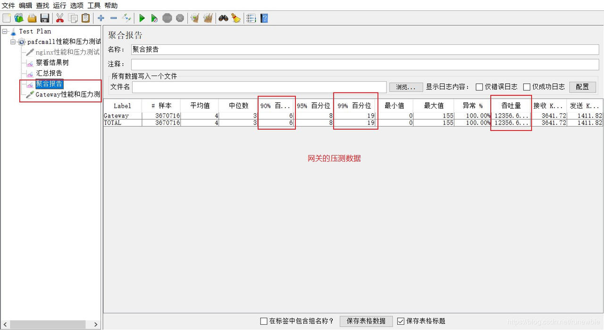The width and height of the screenshot is (604, 330).
Task: Select the disabled nginx性能和压力测试 sampler
Action: pyautogui.click(x=67, y=52)
